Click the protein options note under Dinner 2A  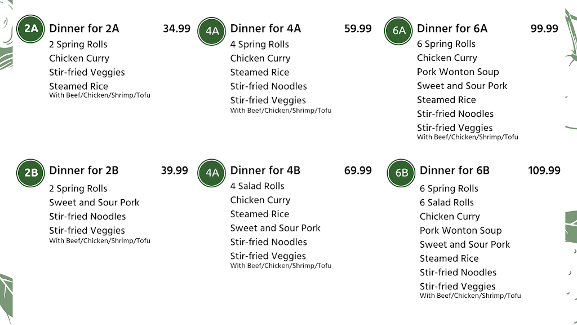(x=100, y=95)
